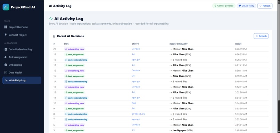Click the Jordan entity in row 20
Image resolution: width=280 pixels, height=133 pixels.
point(136,49)
